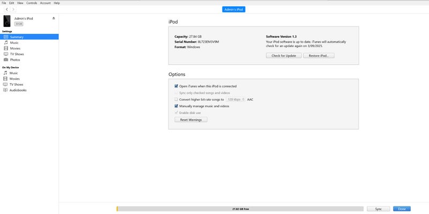This screenshot has width=429, height=214.
Task: Toggle Sync only checked songs and videos
Action: pos(176,93)
